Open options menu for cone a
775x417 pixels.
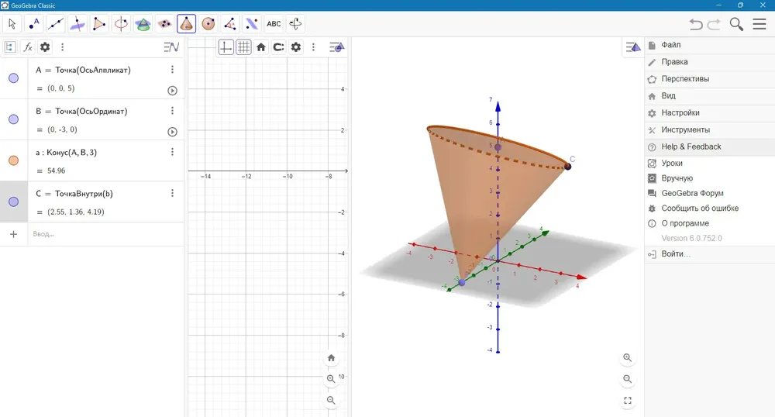[x=172, y=152]
